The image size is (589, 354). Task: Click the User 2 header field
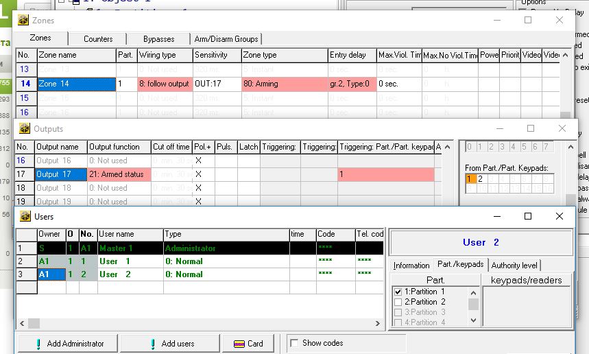click(481, 242)
